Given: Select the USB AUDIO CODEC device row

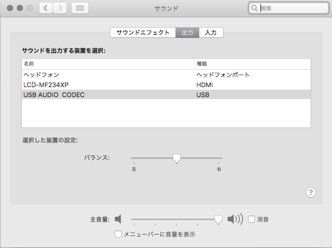Looking at the screenshot, I should 166,95.
